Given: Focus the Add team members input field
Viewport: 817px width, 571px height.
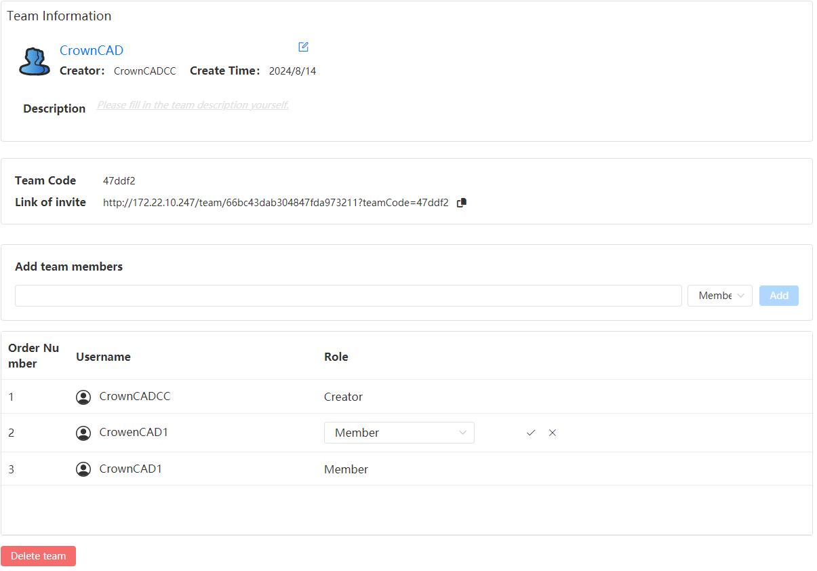Looking at the screenshot, I should tap(348, 296).
